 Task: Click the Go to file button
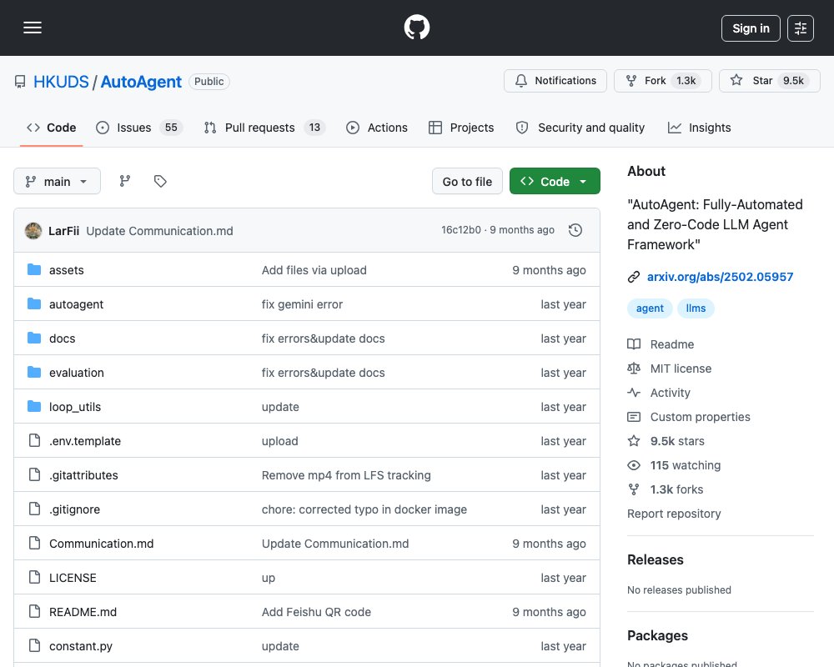click(467, 182)
